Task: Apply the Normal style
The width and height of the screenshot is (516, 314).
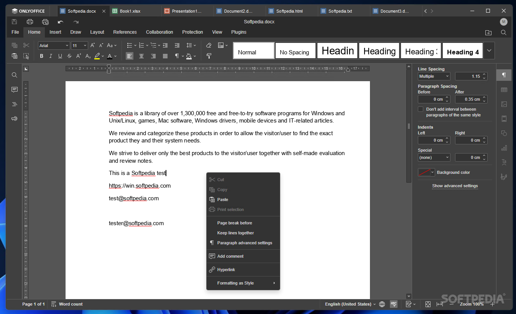Action: click(254, 51)
